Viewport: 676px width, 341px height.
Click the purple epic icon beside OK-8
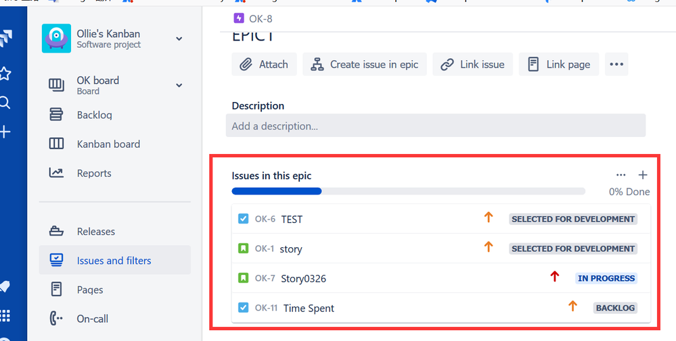(x=239, y=18)
